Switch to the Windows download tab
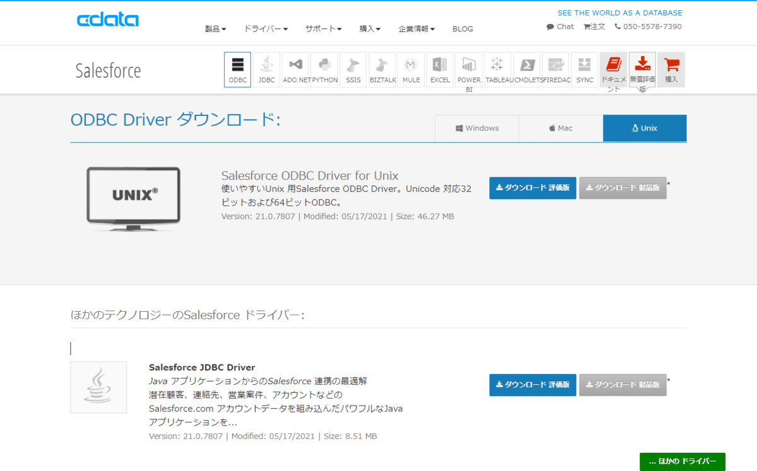The width and height of the screenshot is (757, 471). coord(477,128)
